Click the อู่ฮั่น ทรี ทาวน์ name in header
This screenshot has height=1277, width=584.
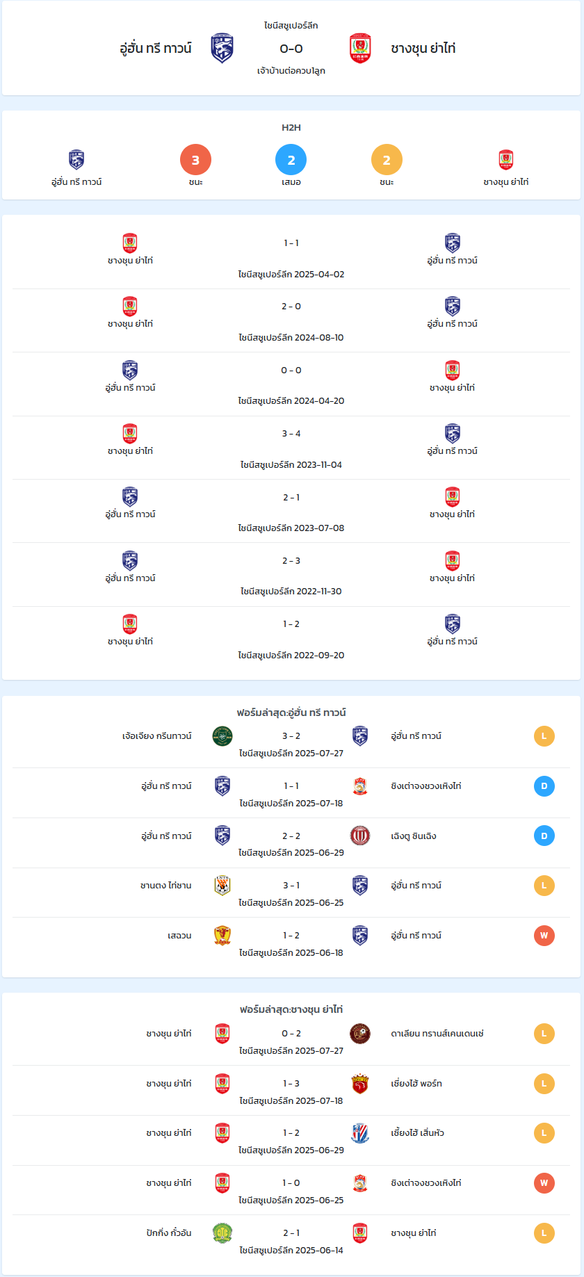coord(156,48)
